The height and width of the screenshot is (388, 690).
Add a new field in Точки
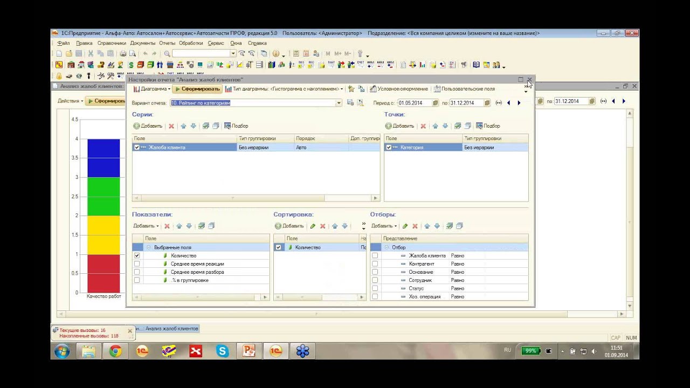[399, 126]
